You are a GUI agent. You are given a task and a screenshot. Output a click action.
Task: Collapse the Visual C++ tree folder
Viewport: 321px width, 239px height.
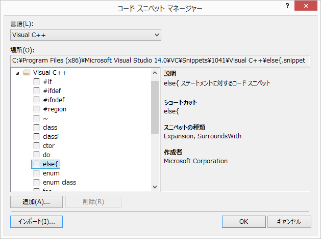coord(17,73)
